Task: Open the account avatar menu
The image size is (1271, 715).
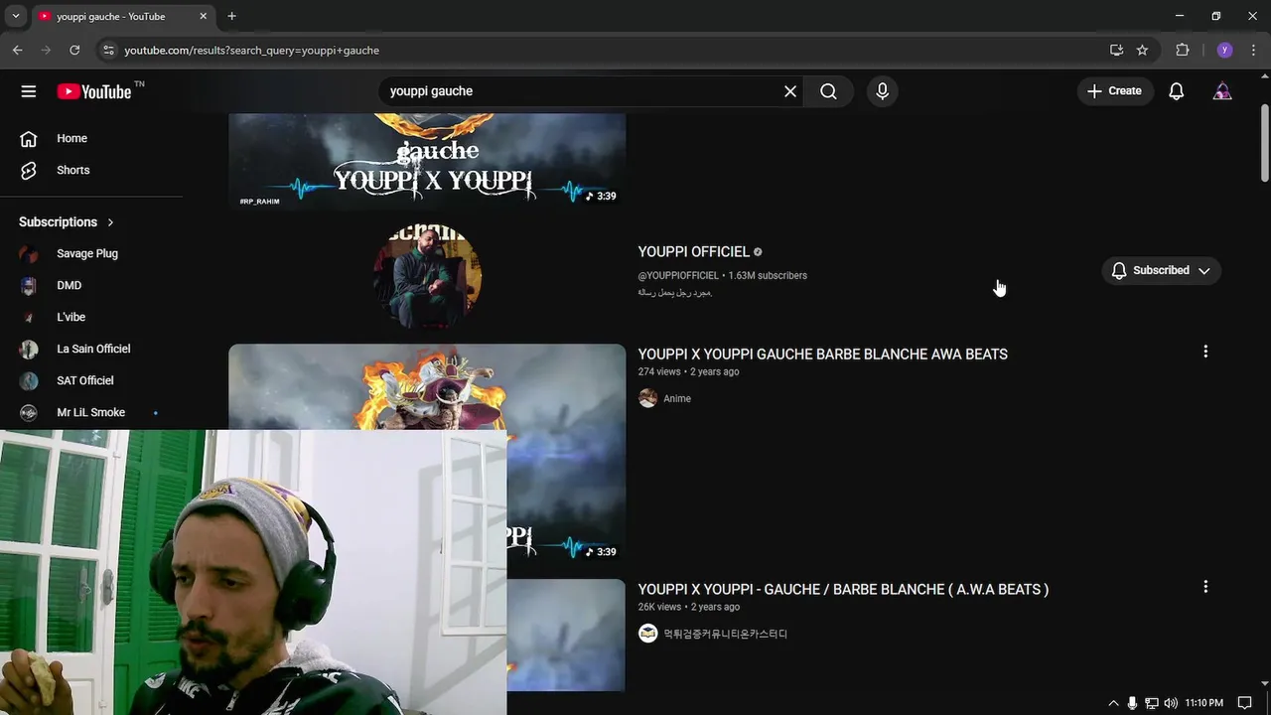Action: click(x=1222, y=91)
